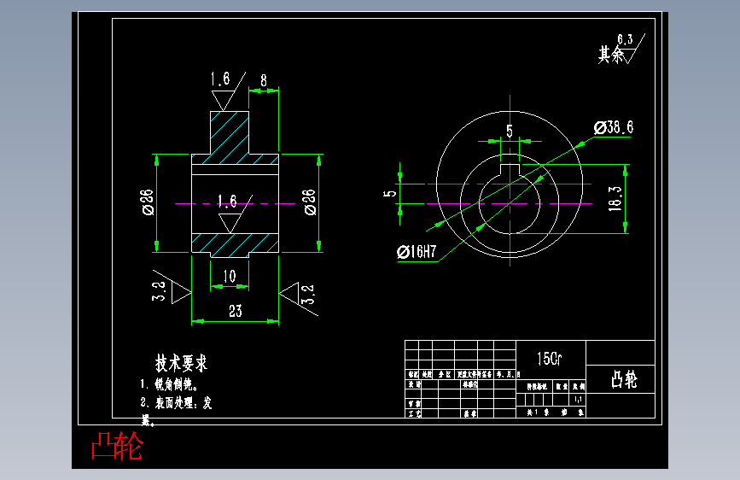
Task: Select the 18.3 vertical dimension
Action: coord(615,198)
